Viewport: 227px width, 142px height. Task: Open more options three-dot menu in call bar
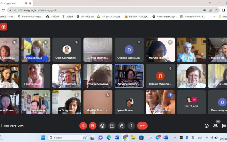tap(131, 126)
